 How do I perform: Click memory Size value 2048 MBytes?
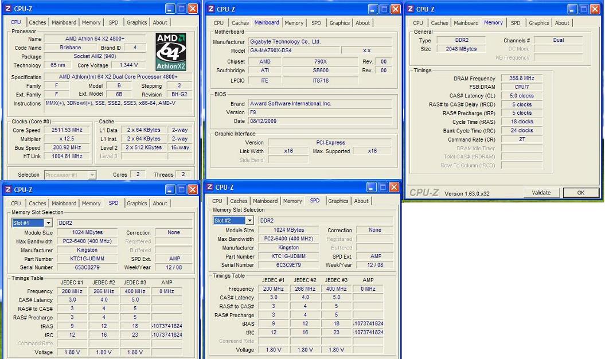pyautogui.click(x=461, y=49)
